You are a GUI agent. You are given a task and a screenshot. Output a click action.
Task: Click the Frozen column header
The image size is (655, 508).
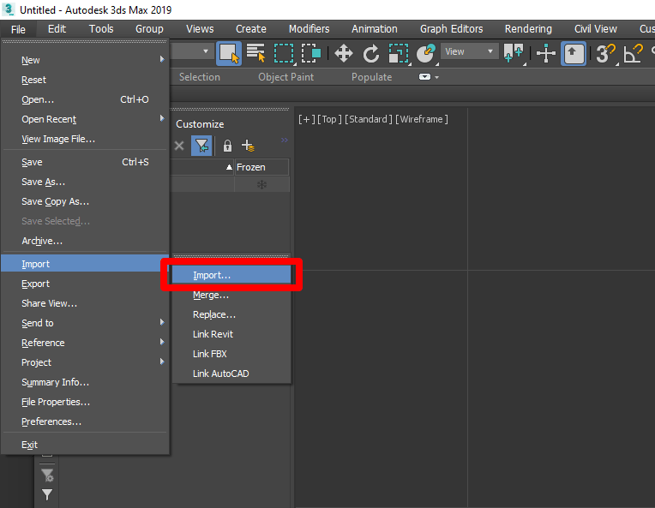(261, 167)
